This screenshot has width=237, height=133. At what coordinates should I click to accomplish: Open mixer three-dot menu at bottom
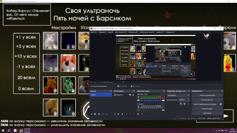142,114
